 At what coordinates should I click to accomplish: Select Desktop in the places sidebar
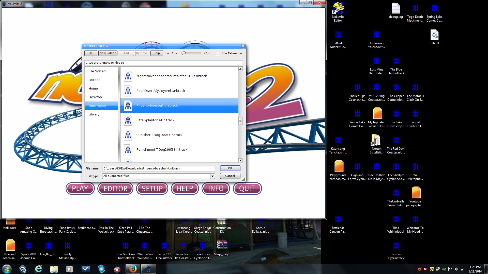[95, 97]
